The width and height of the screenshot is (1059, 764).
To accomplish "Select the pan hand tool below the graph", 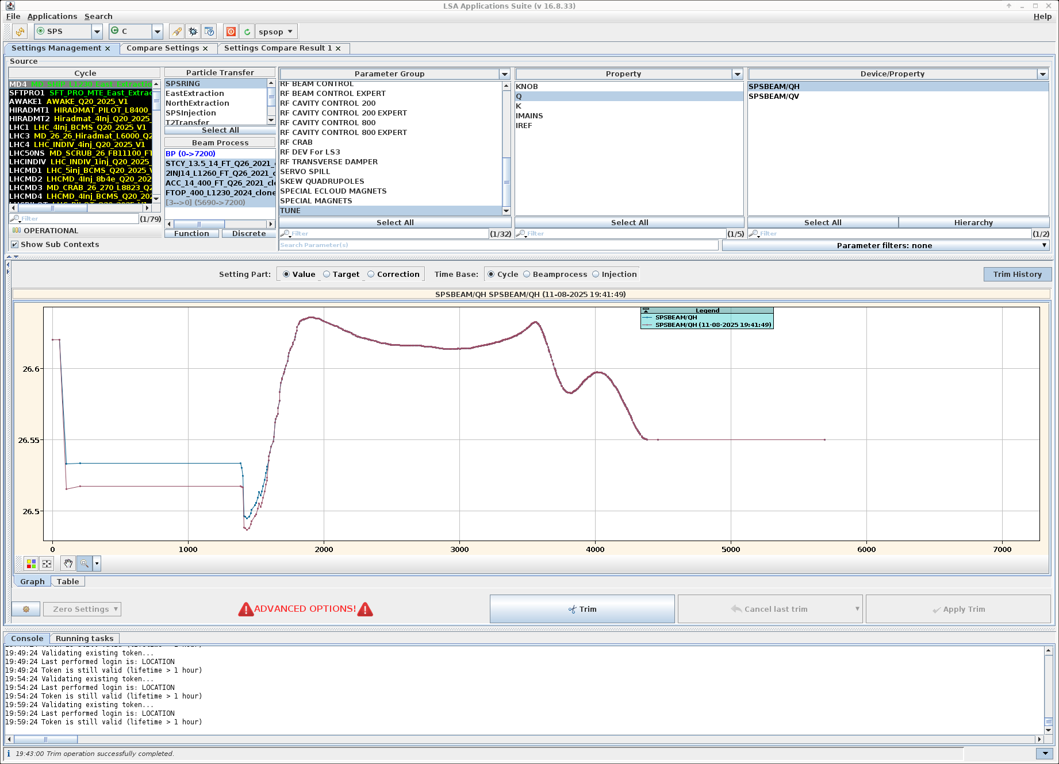I will (68, 564).
